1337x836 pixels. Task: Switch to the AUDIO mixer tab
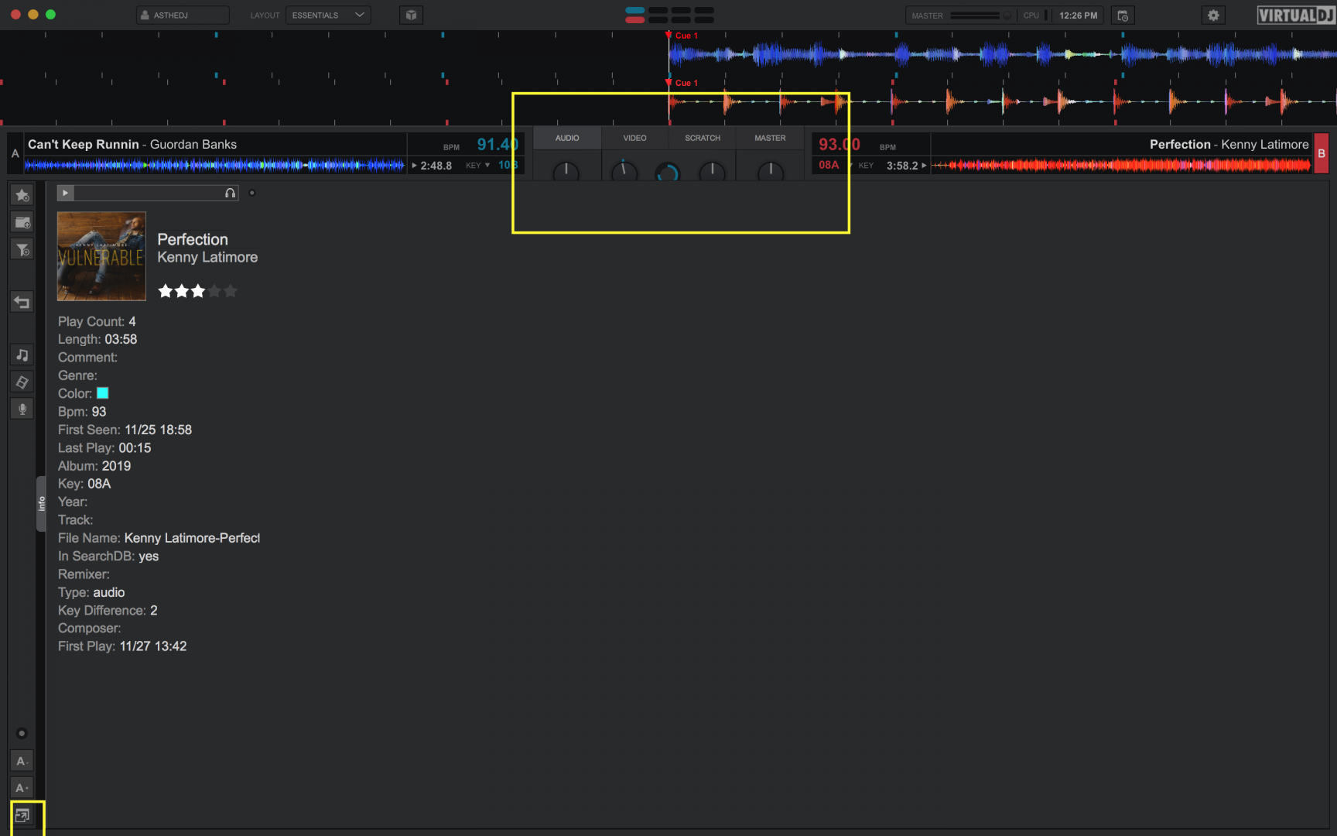(x=567, y=138)
